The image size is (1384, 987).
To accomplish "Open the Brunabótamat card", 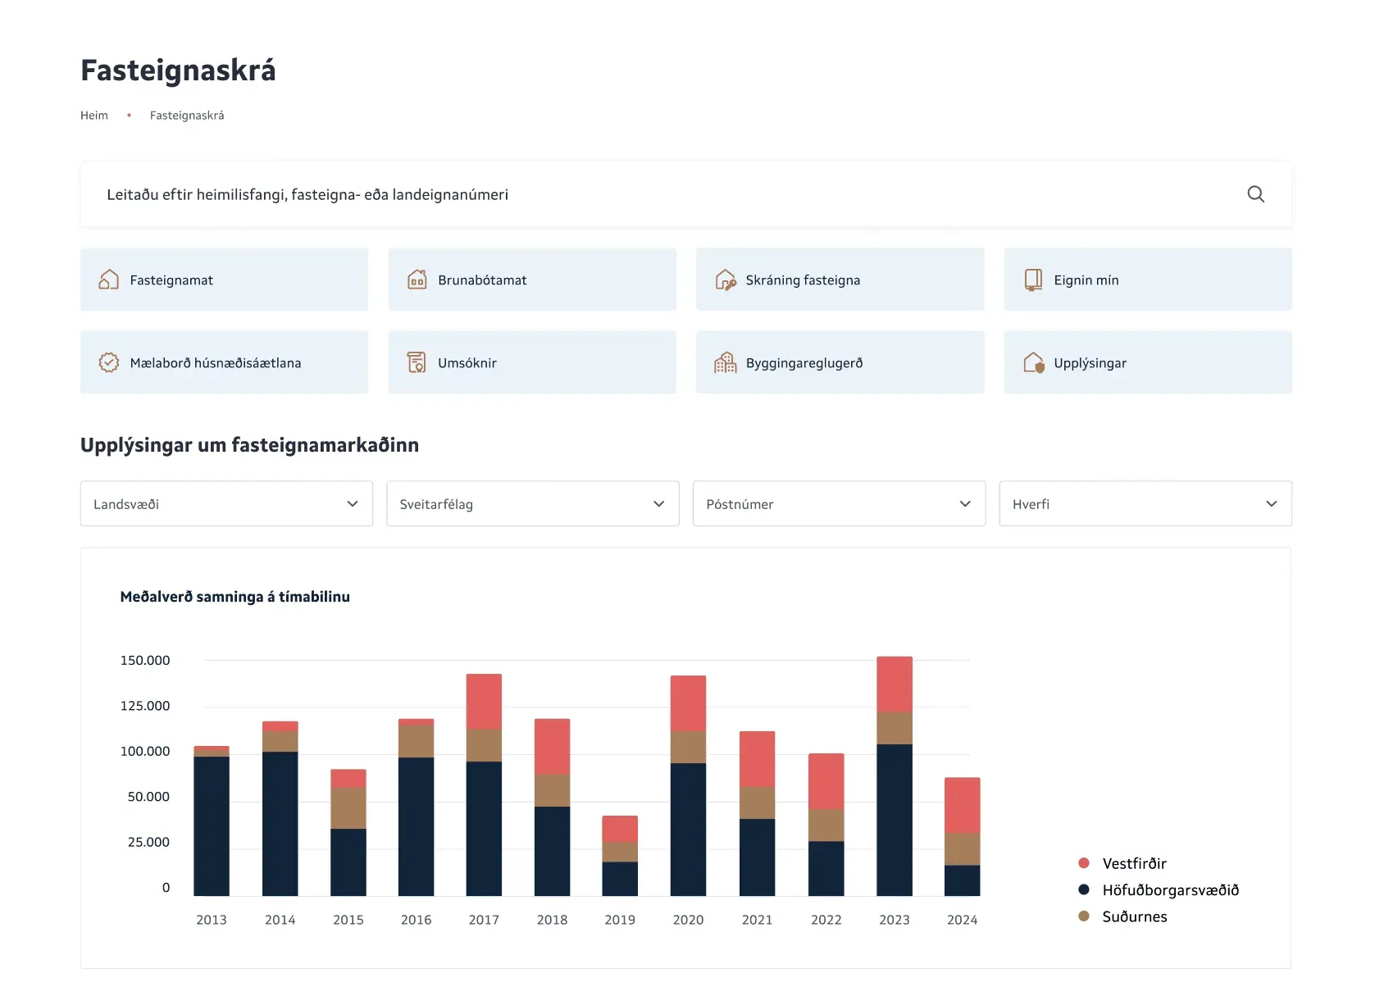I will coord(532,280).
